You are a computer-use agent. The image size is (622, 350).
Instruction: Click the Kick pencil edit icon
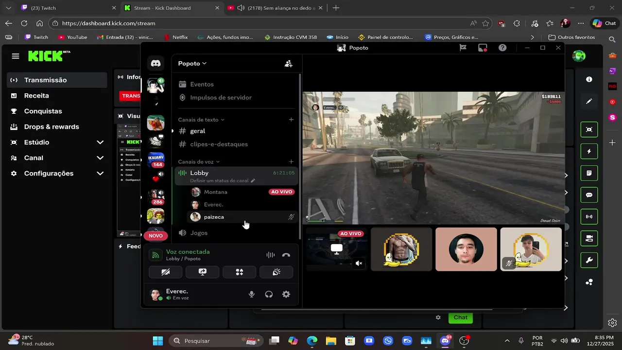coord(589,101)
